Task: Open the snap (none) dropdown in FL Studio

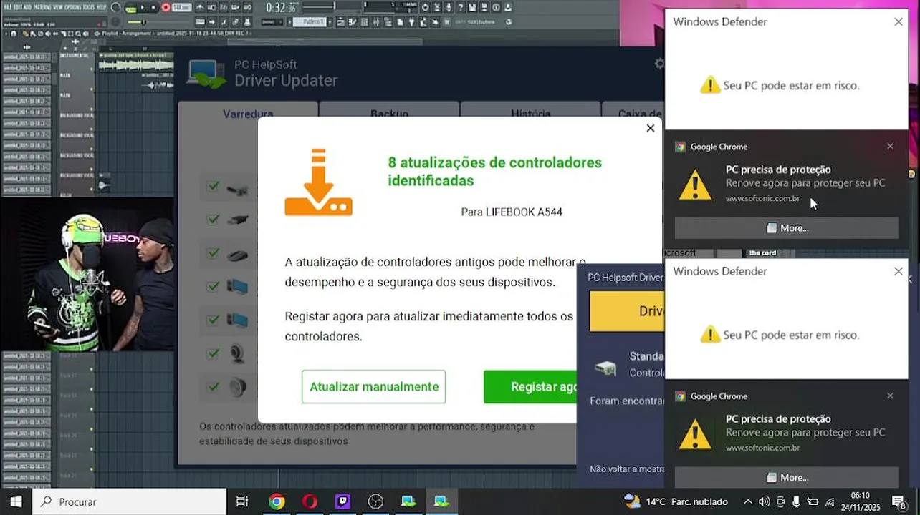Action: pyautogui.click(x=272, y=22)
